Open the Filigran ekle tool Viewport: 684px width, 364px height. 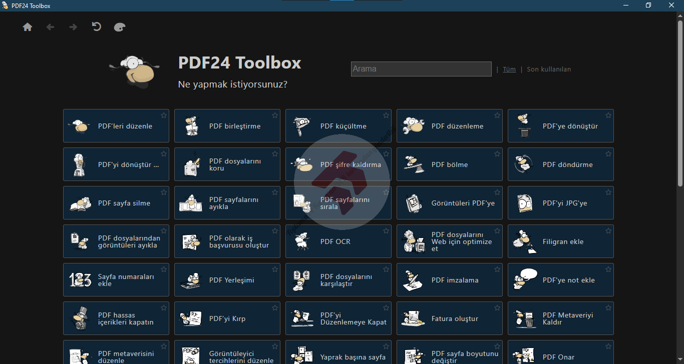[x=561, y=241]
